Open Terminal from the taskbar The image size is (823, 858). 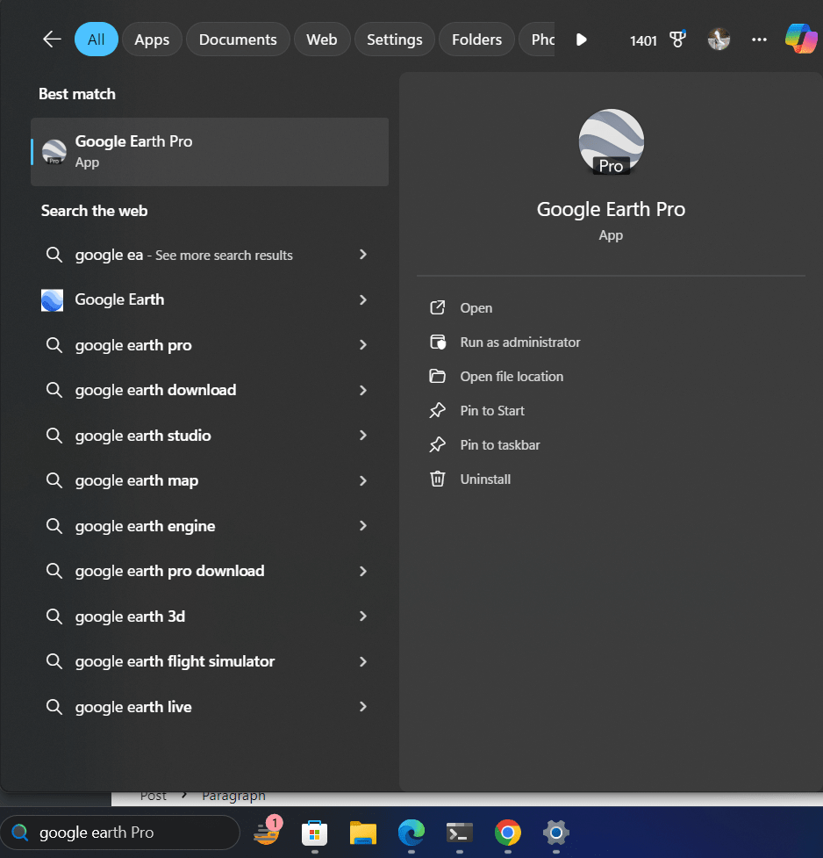(460, 833)
